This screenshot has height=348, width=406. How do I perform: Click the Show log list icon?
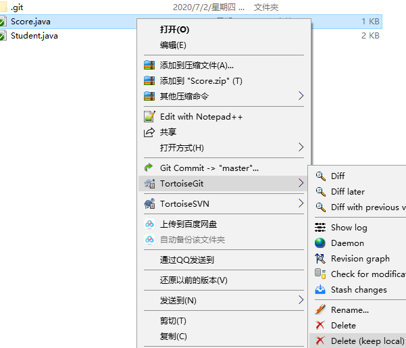(x=320, y=227)
